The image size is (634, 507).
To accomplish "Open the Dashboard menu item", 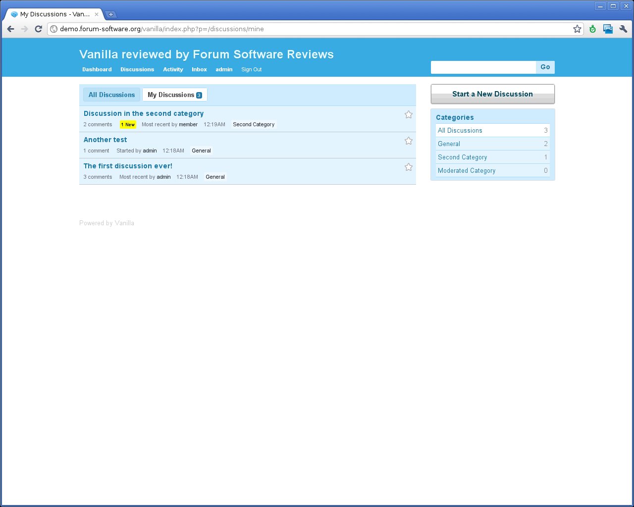I will click(x=97, y=69).
